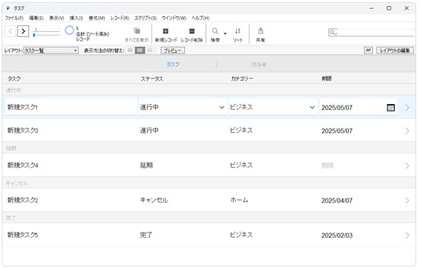Open dropdown arrow beside Find tool

[x=225, y=33]
